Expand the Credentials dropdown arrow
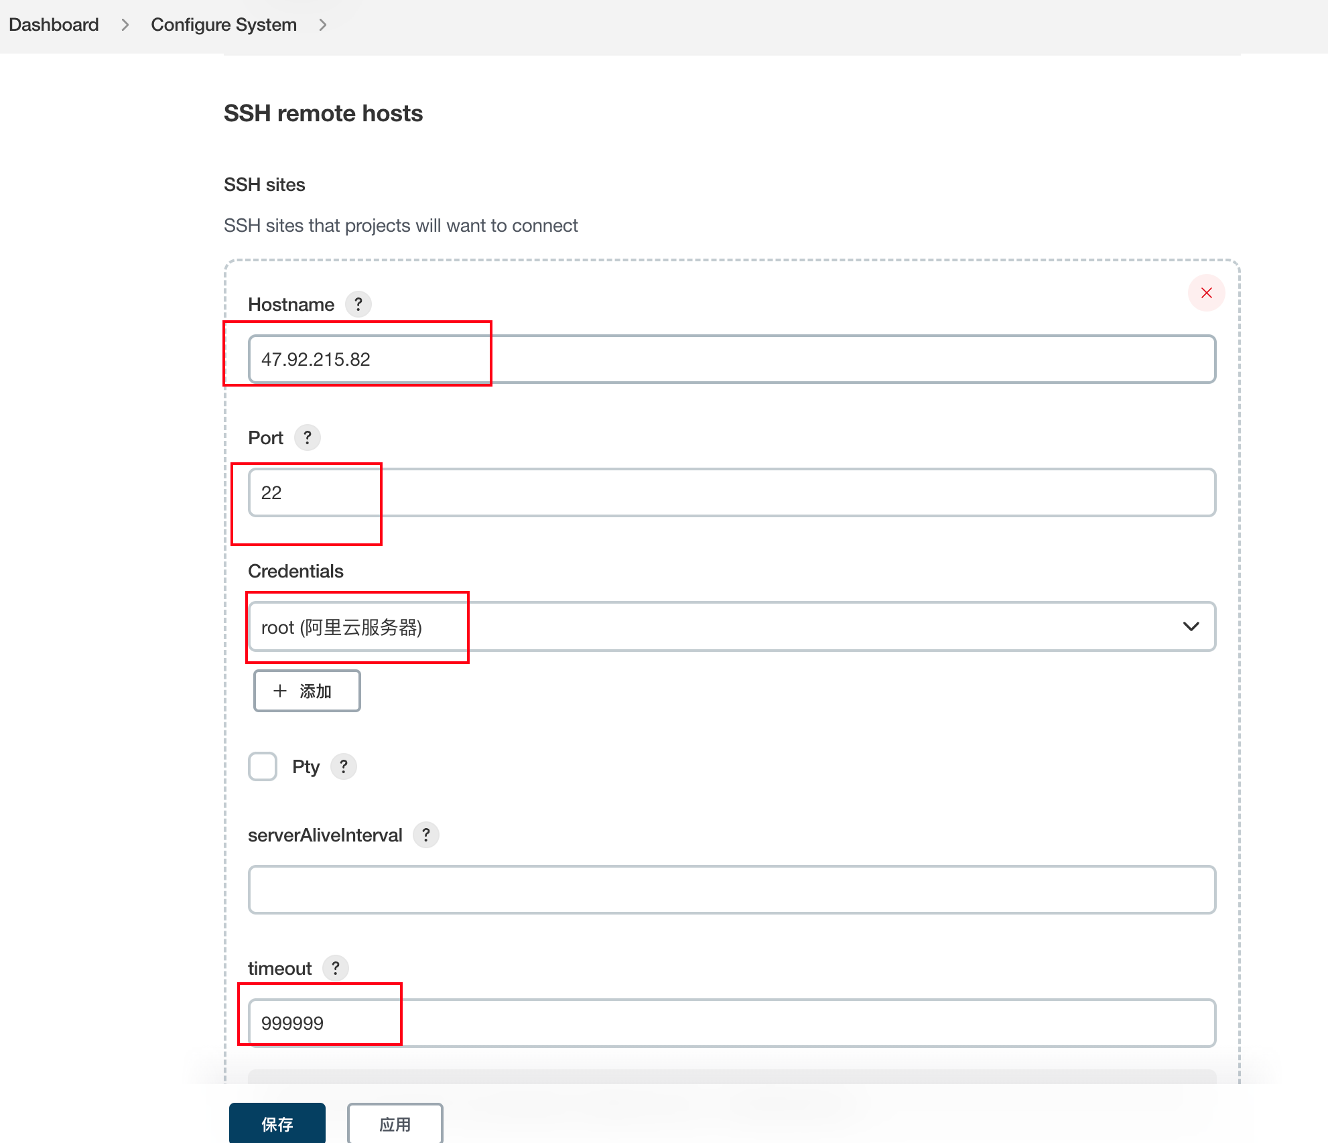The image size is (1328, 1143). click(x=1191, y=626)
